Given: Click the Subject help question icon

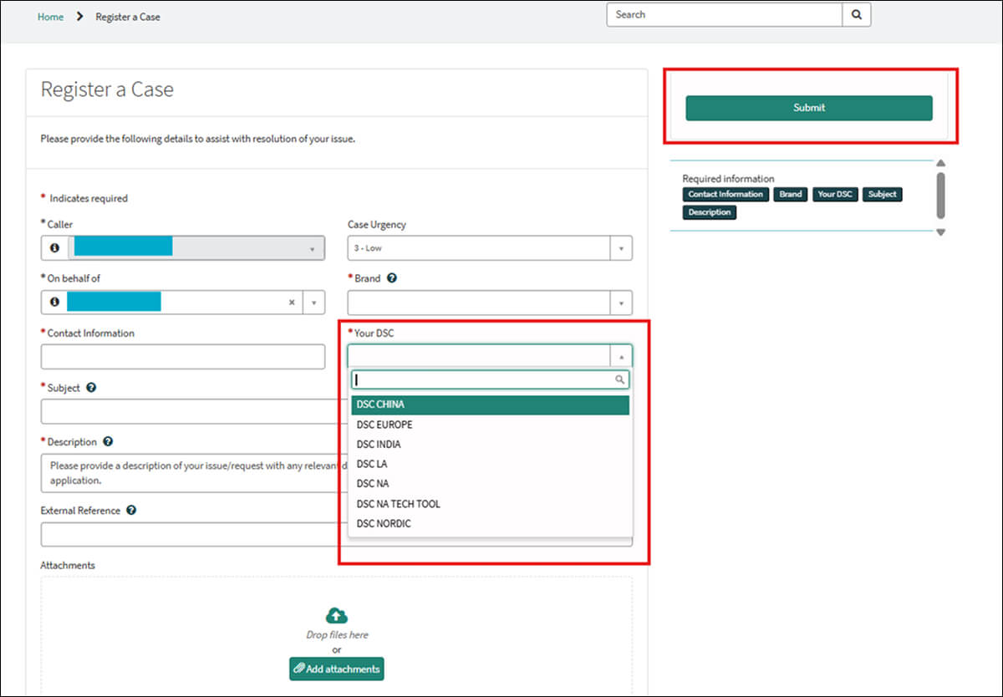Looking at the screenshot, I should [91, 388].
